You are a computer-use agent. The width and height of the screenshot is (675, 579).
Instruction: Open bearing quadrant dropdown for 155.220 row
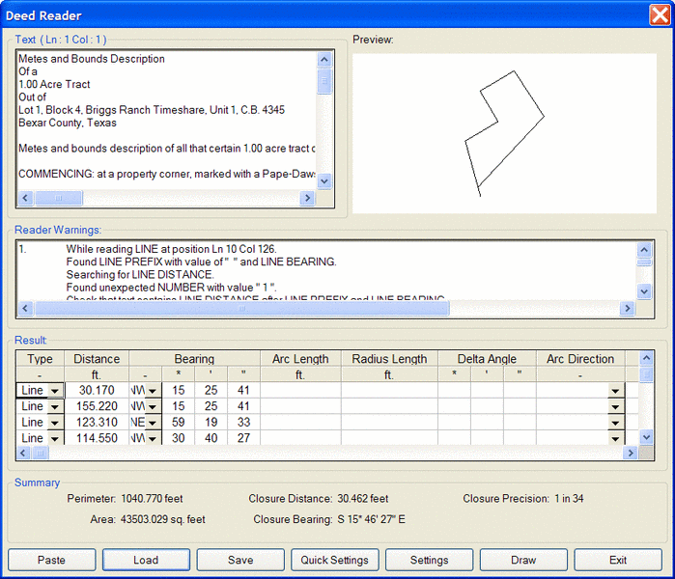click(153, 406)
